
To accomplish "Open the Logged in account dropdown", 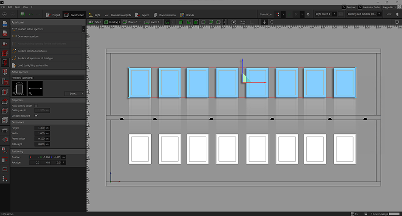I will tap(389, 7).
